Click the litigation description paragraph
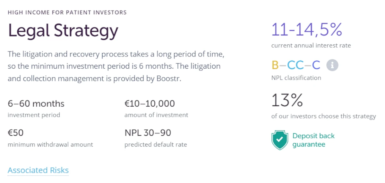The image size is (385, 183). coord(116,66)
